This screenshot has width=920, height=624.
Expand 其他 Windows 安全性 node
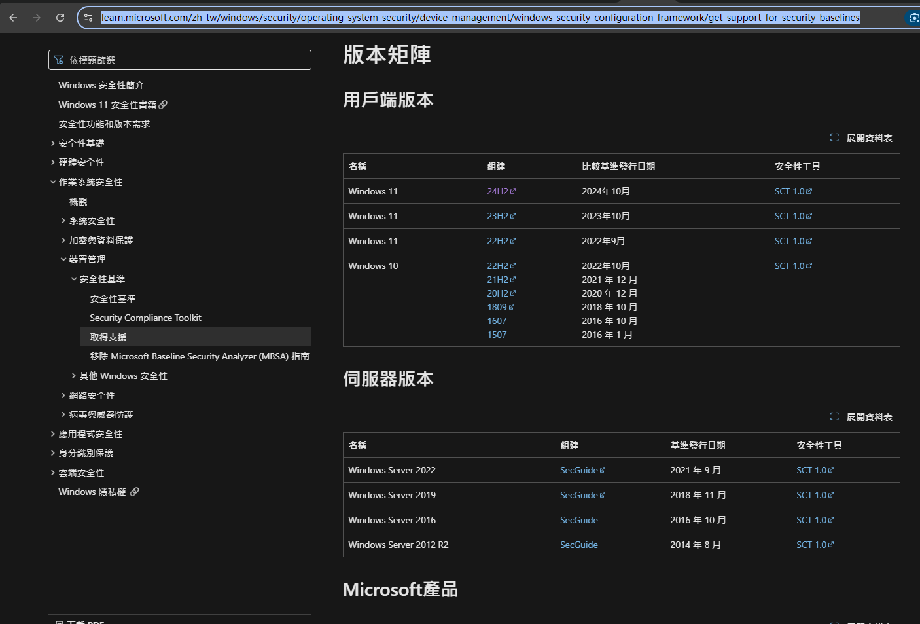[74, 376]
